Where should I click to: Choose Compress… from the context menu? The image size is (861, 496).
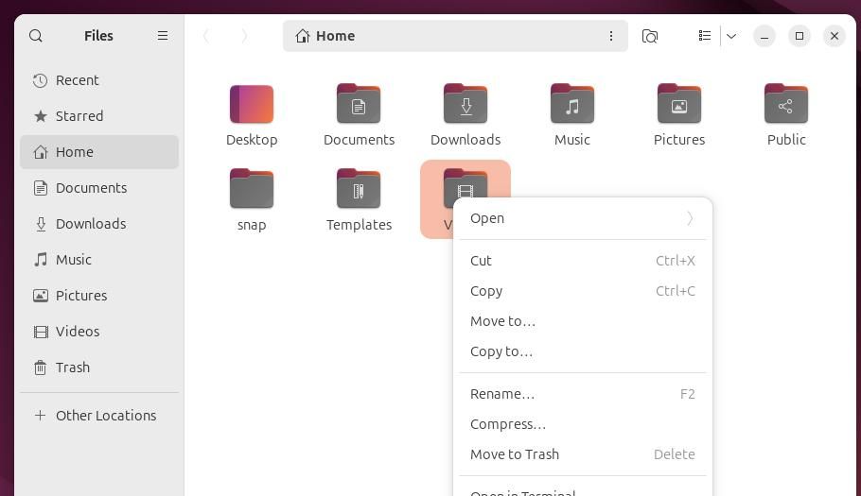[583, 424]
